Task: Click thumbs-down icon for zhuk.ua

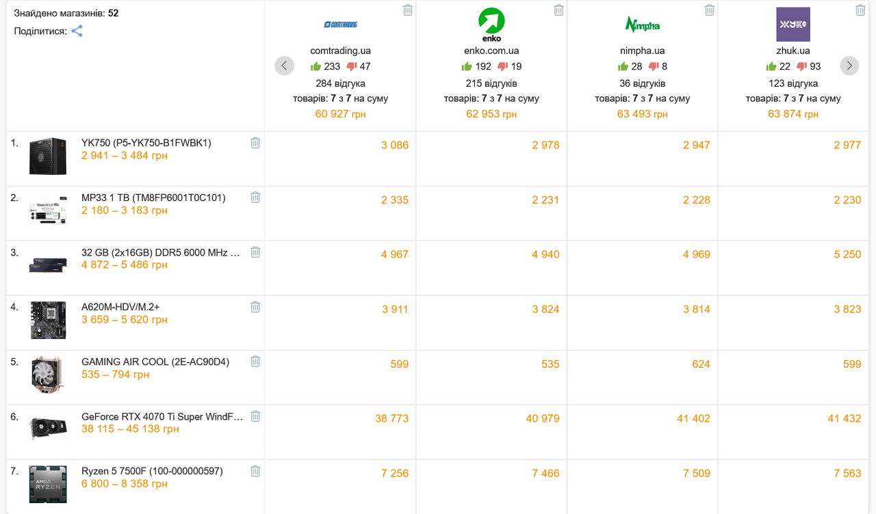Action: pyautogui.click(x=801, y=66)
